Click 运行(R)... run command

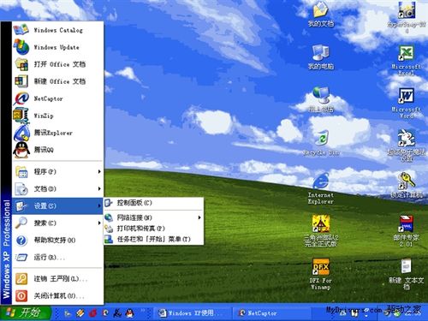pos(57,257)
